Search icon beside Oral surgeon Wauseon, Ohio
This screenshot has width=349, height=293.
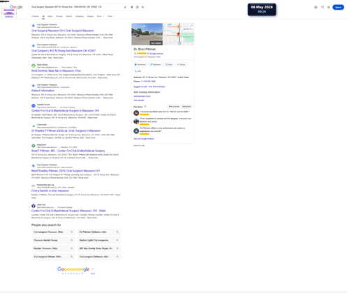pos(72,232)
